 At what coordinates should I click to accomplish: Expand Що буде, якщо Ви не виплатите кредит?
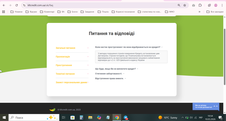[x=117, y=69]
